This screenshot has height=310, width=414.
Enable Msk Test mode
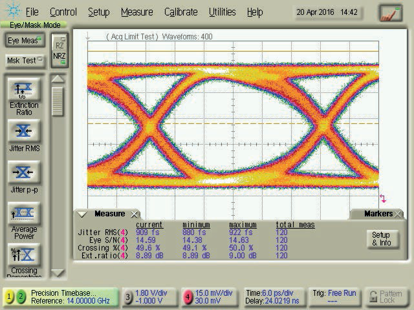click(22, 60)
